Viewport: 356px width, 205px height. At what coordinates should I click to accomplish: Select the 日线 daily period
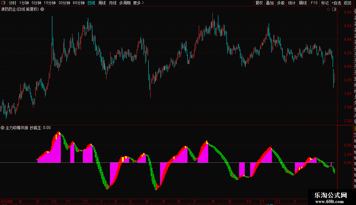tap(91, 3)
